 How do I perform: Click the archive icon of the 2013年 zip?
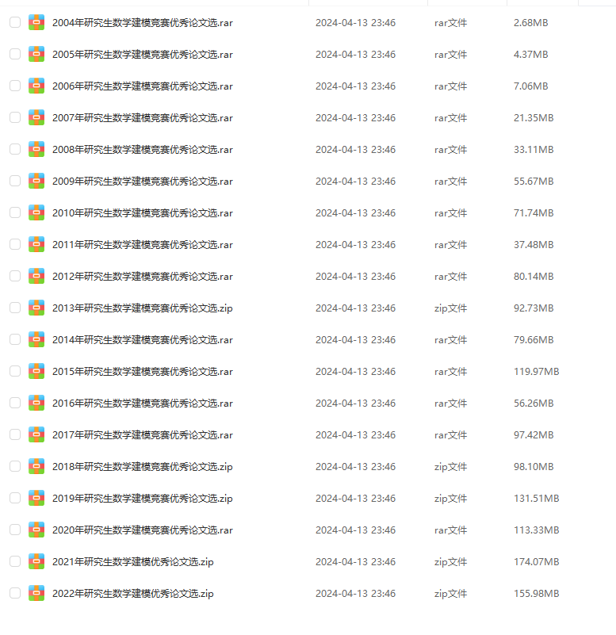pos(36,308)
